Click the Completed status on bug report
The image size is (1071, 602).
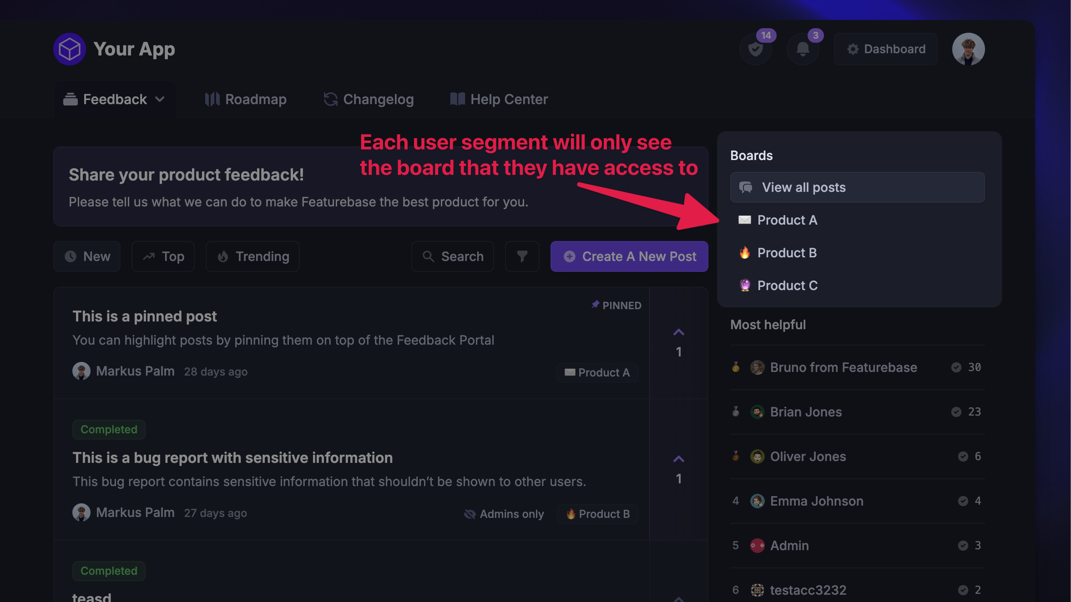(x=109, y=430)
